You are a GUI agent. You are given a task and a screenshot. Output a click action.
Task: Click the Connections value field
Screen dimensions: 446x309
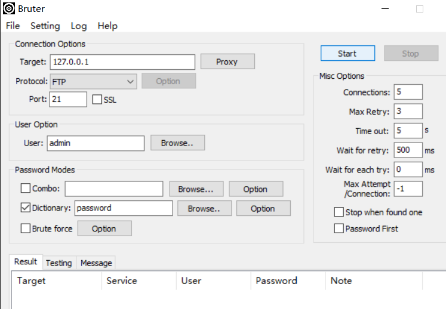408,92
